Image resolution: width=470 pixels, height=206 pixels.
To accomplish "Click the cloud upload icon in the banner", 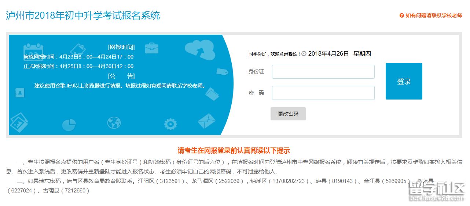I will pyautogui.click(x=200, y=50).
